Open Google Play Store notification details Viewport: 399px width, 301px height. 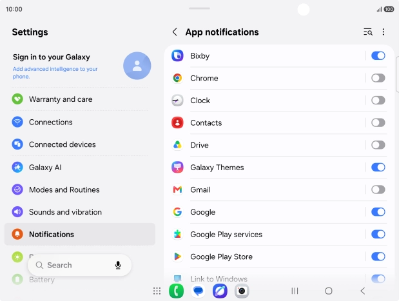point(265,257)
